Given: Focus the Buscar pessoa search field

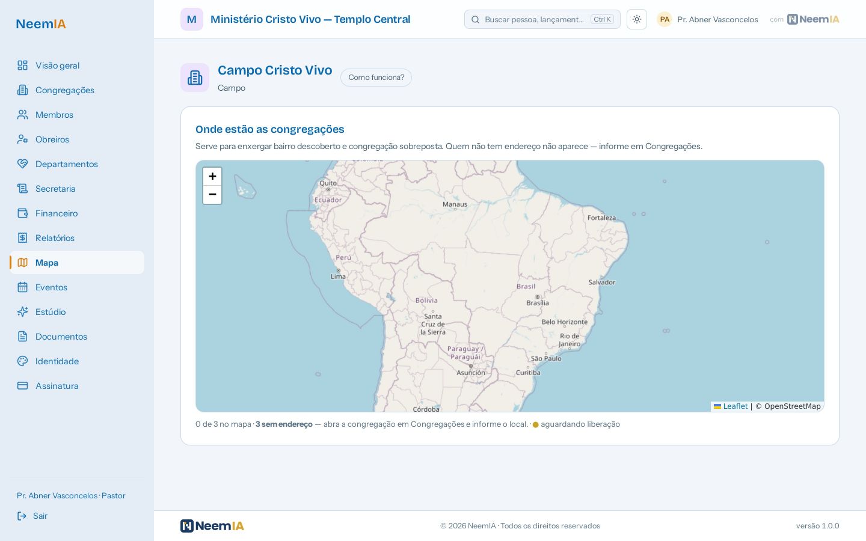Looking at the screenshot, I should click(x=542, y=19).
